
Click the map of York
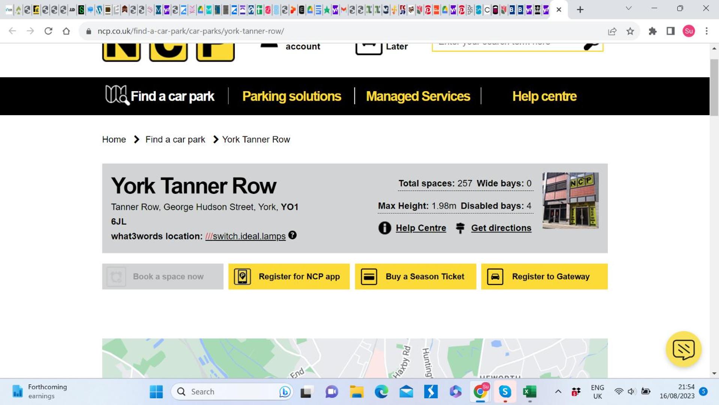355,358
